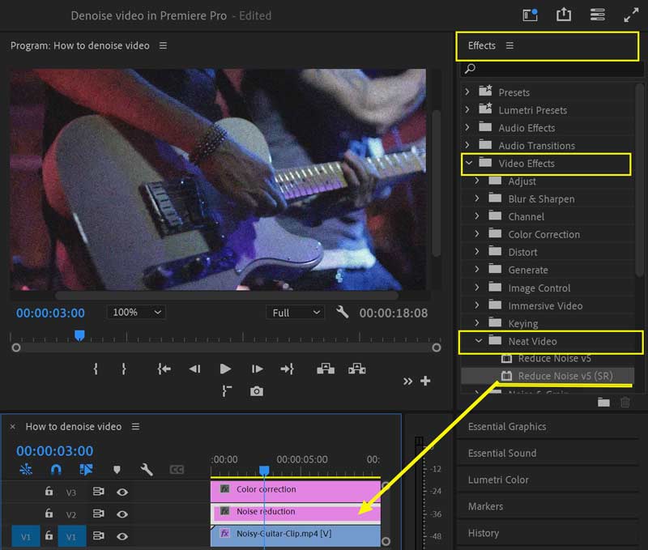Hide track V3 with the eye toggle

point(122,492)
